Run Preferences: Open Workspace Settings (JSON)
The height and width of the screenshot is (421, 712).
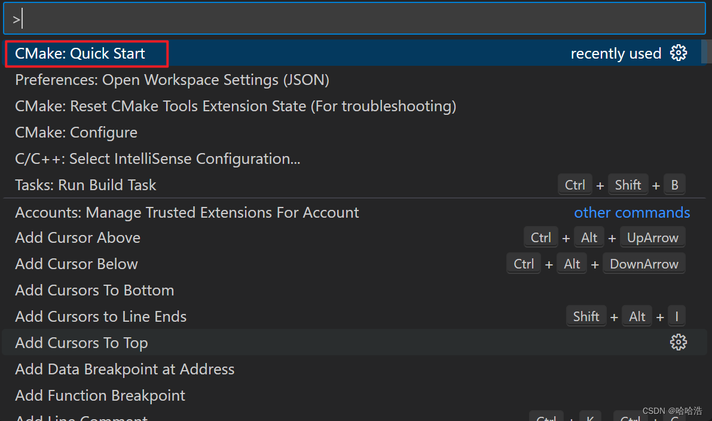pyautogui.click(x=172, y=80)
